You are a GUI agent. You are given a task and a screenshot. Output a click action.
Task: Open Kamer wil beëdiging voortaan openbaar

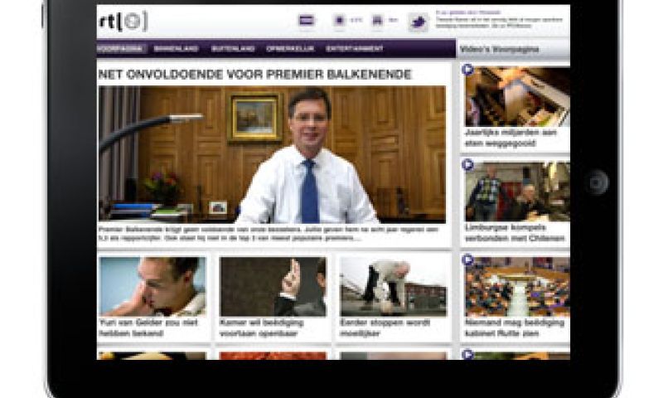click(x=262, y=328)
